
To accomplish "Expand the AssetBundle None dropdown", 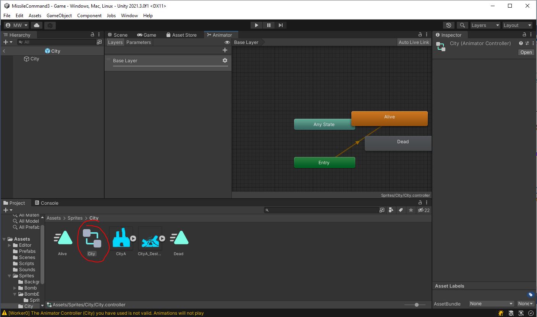I will pyautogui.click(x=491, y=304).
